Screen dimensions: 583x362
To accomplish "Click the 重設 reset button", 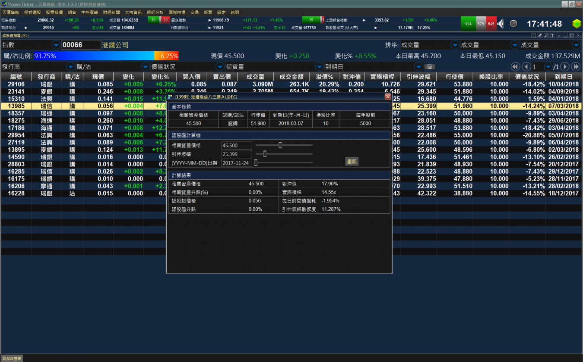I will 352,162.
